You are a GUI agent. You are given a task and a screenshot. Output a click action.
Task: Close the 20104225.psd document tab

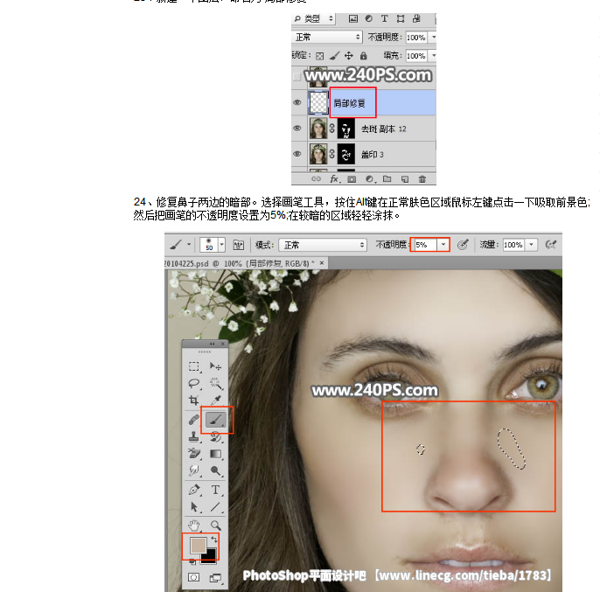click(322, 263)
